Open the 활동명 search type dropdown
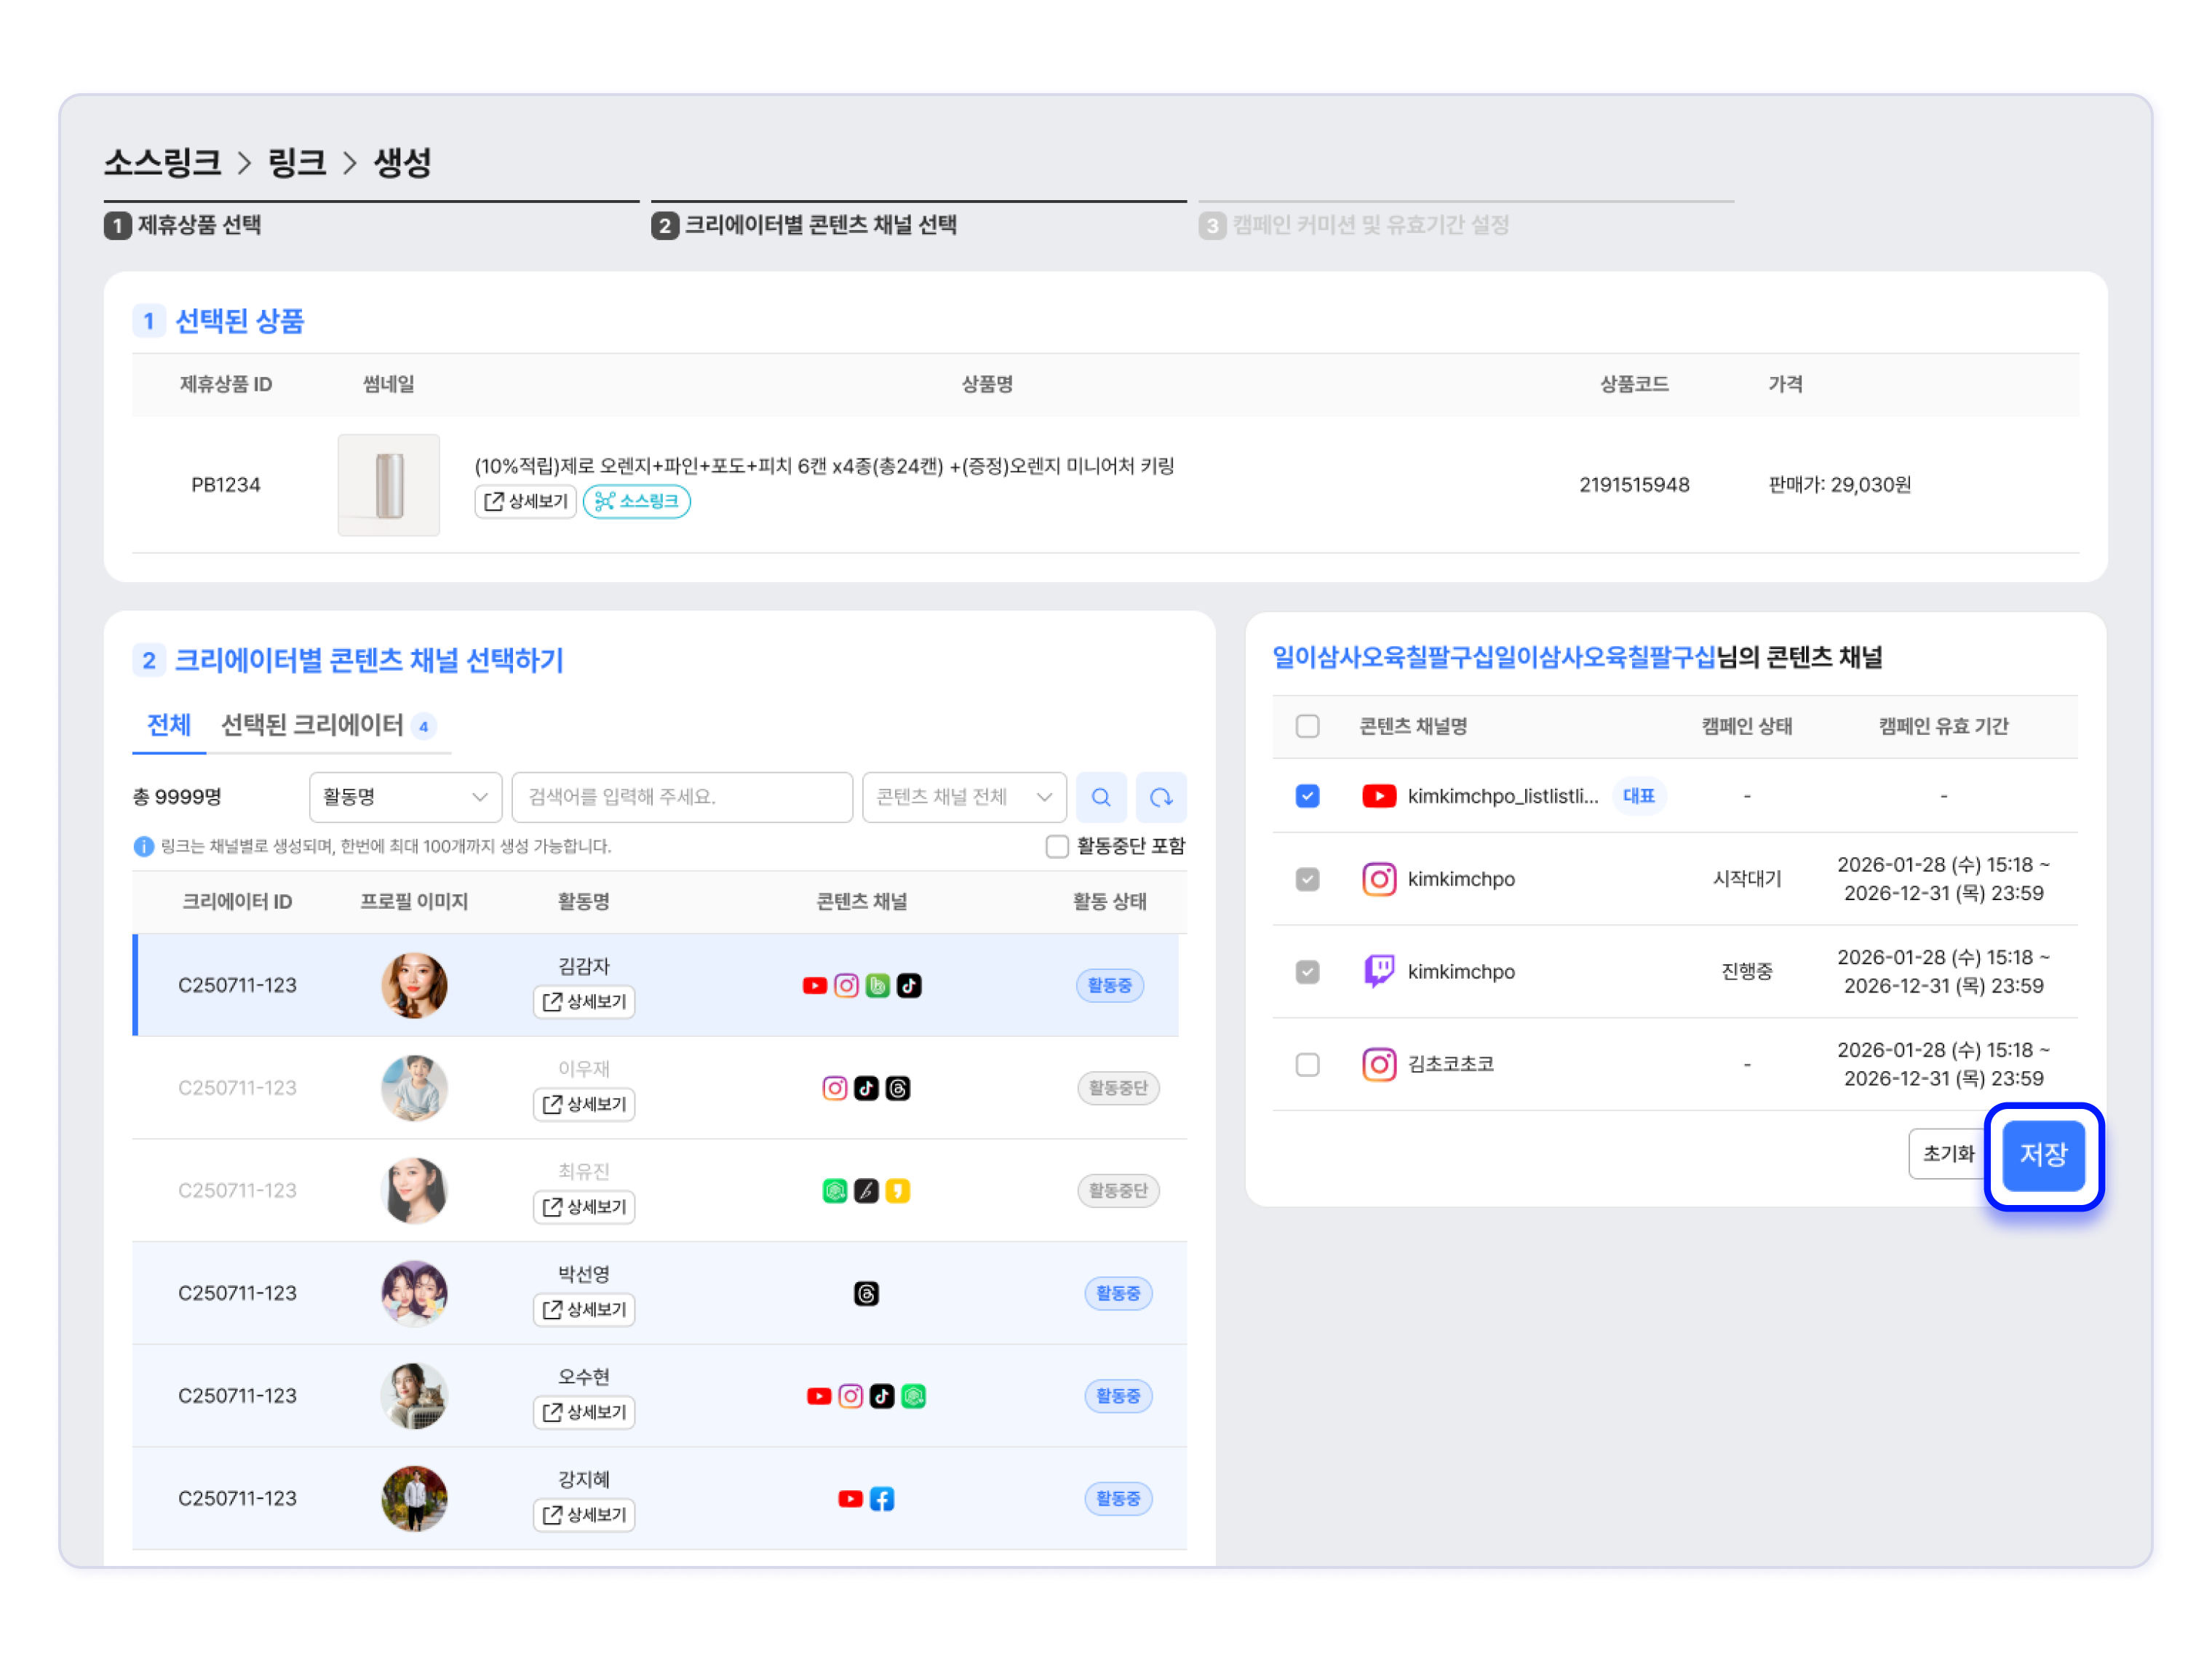 tap(405, 797)
